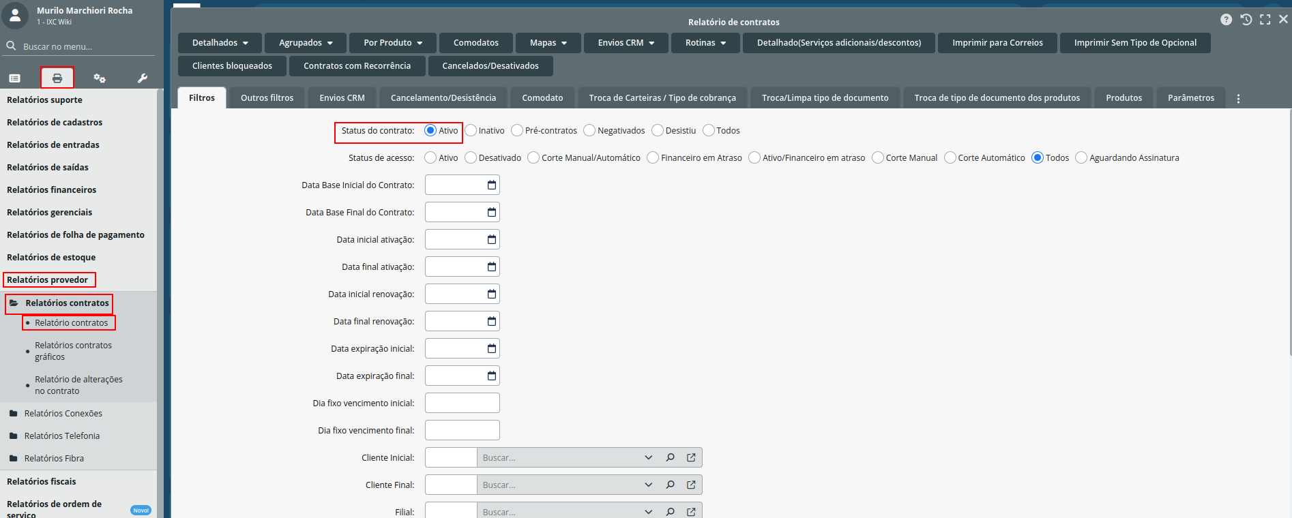Open the Envios CRM dropdown button

[x=626, y=42]
